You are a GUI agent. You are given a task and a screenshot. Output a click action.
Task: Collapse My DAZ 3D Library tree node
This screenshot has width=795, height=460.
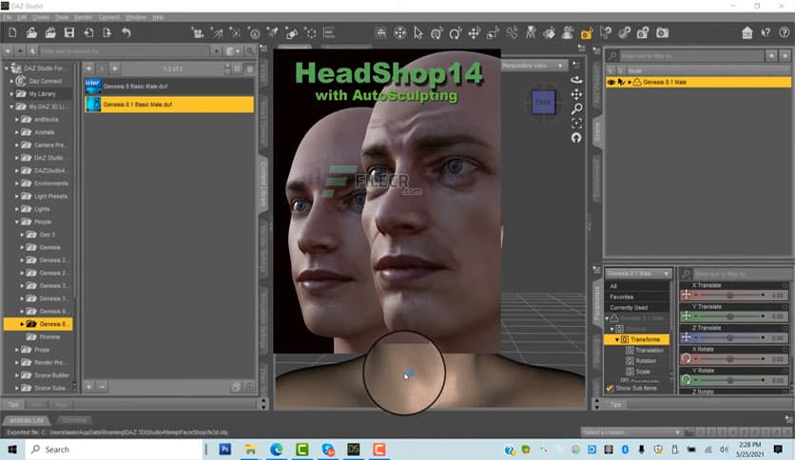(11, 106)
